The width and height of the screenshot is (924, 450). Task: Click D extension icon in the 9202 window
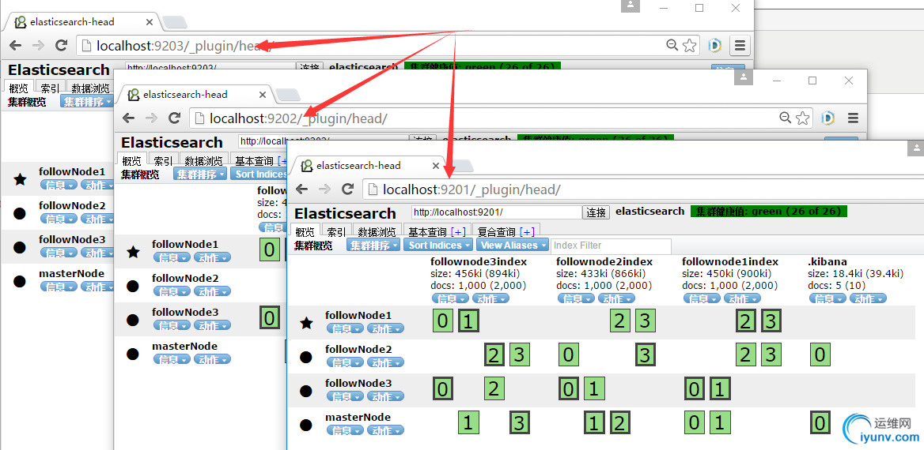828,118
